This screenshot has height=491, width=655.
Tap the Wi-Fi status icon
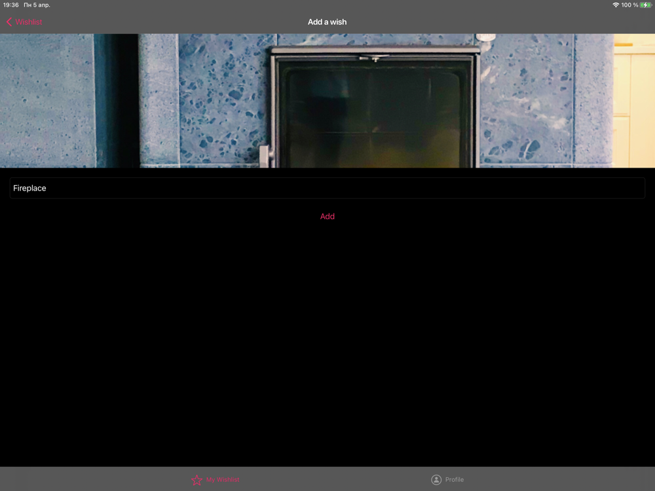615,5
